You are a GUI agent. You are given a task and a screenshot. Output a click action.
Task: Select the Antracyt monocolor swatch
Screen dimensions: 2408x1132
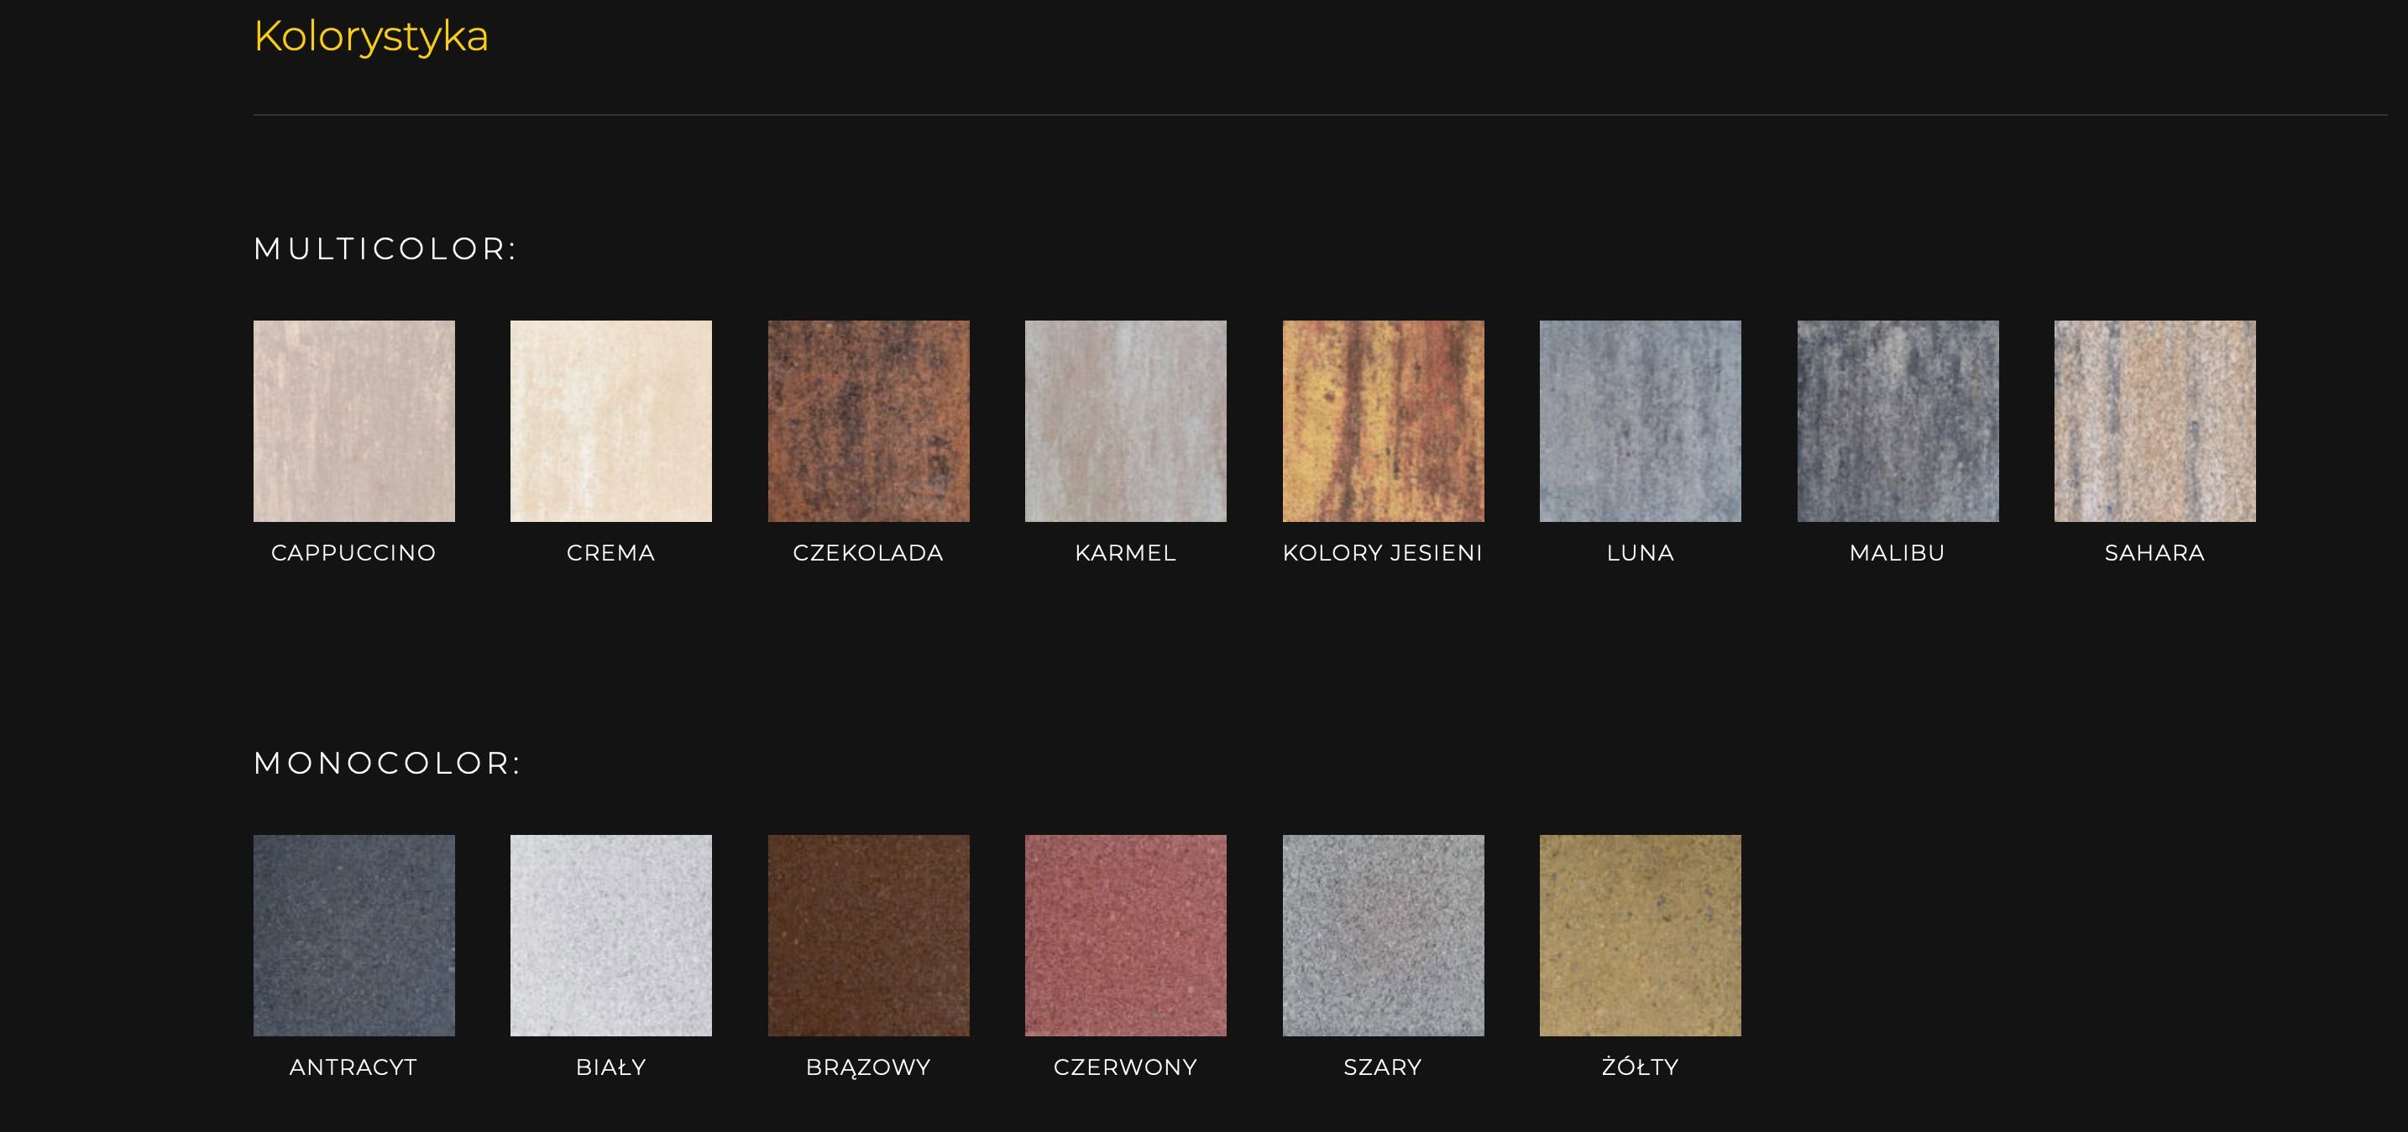click(354, 936)
